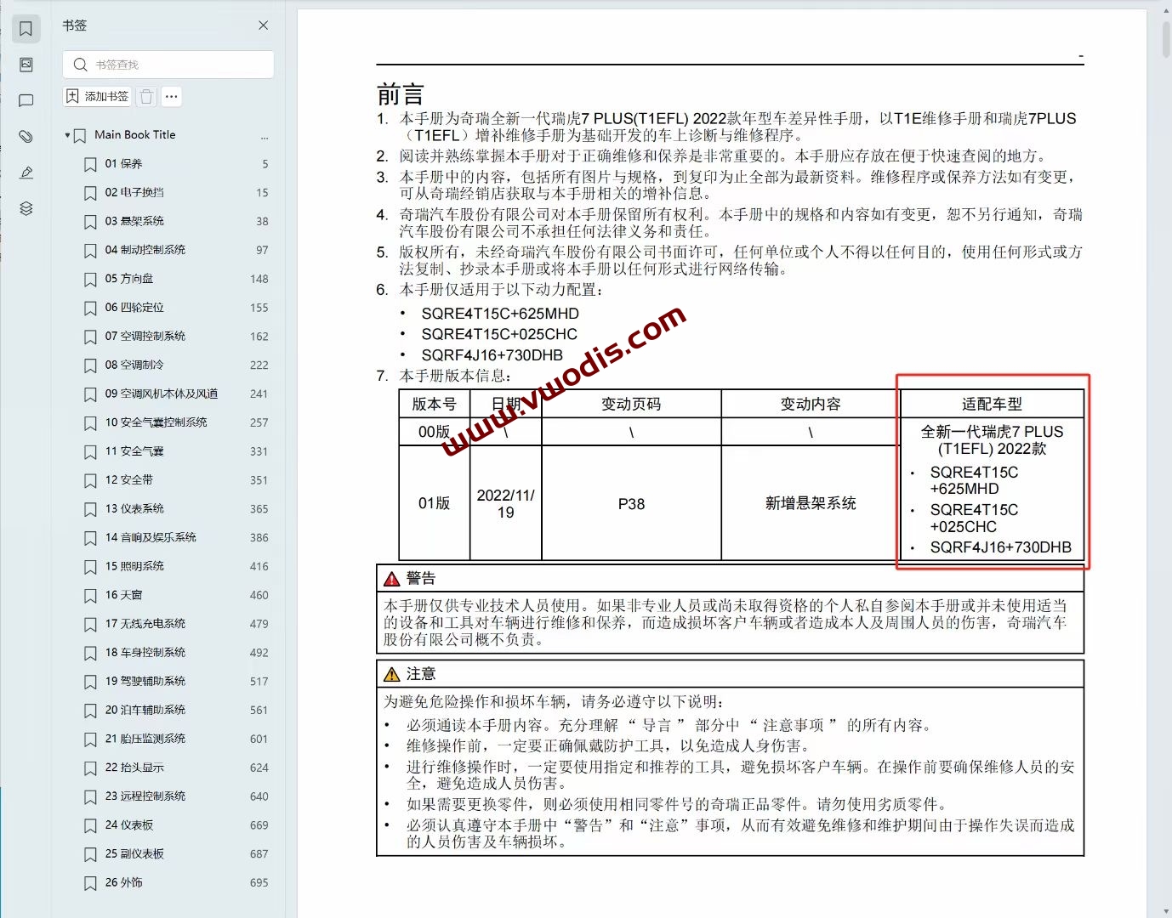The height and width of the screenshot is (918, 1172).
Task: Open bookmark 13 仪表系统
Action: [134, 508]
